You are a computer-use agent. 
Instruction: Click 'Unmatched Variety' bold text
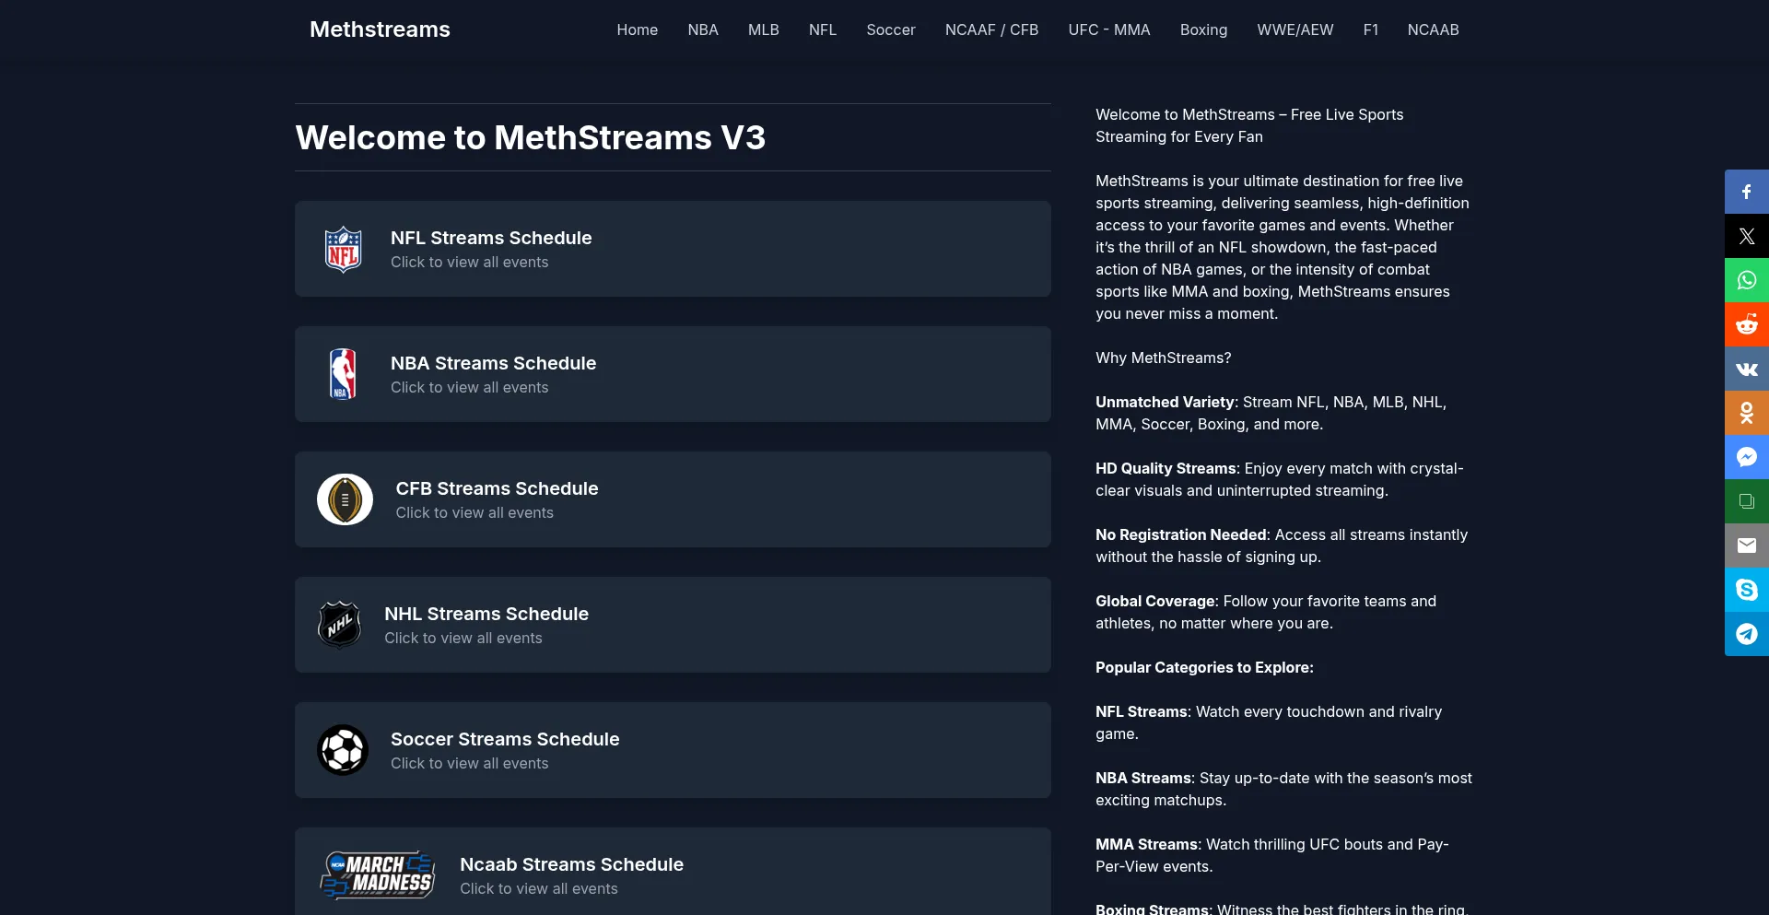pos(1165,402)
